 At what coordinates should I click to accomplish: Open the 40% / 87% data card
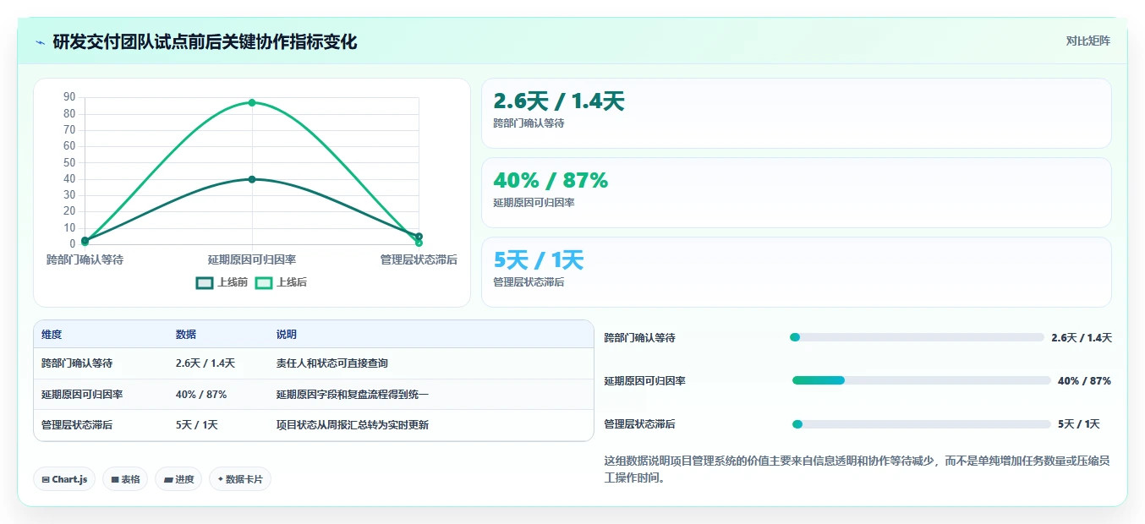796,193
